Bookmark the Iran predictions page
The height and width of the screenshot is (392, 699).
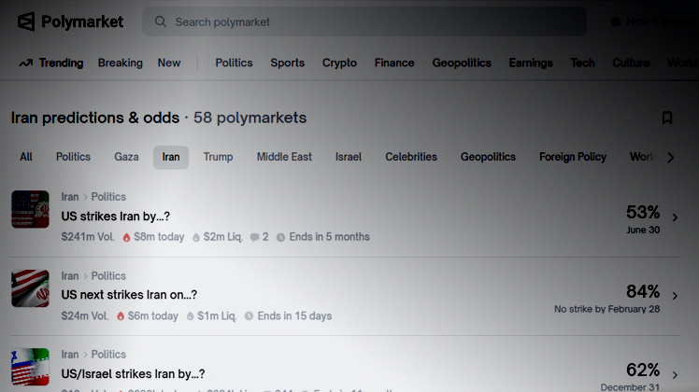(x=667, y=118)
